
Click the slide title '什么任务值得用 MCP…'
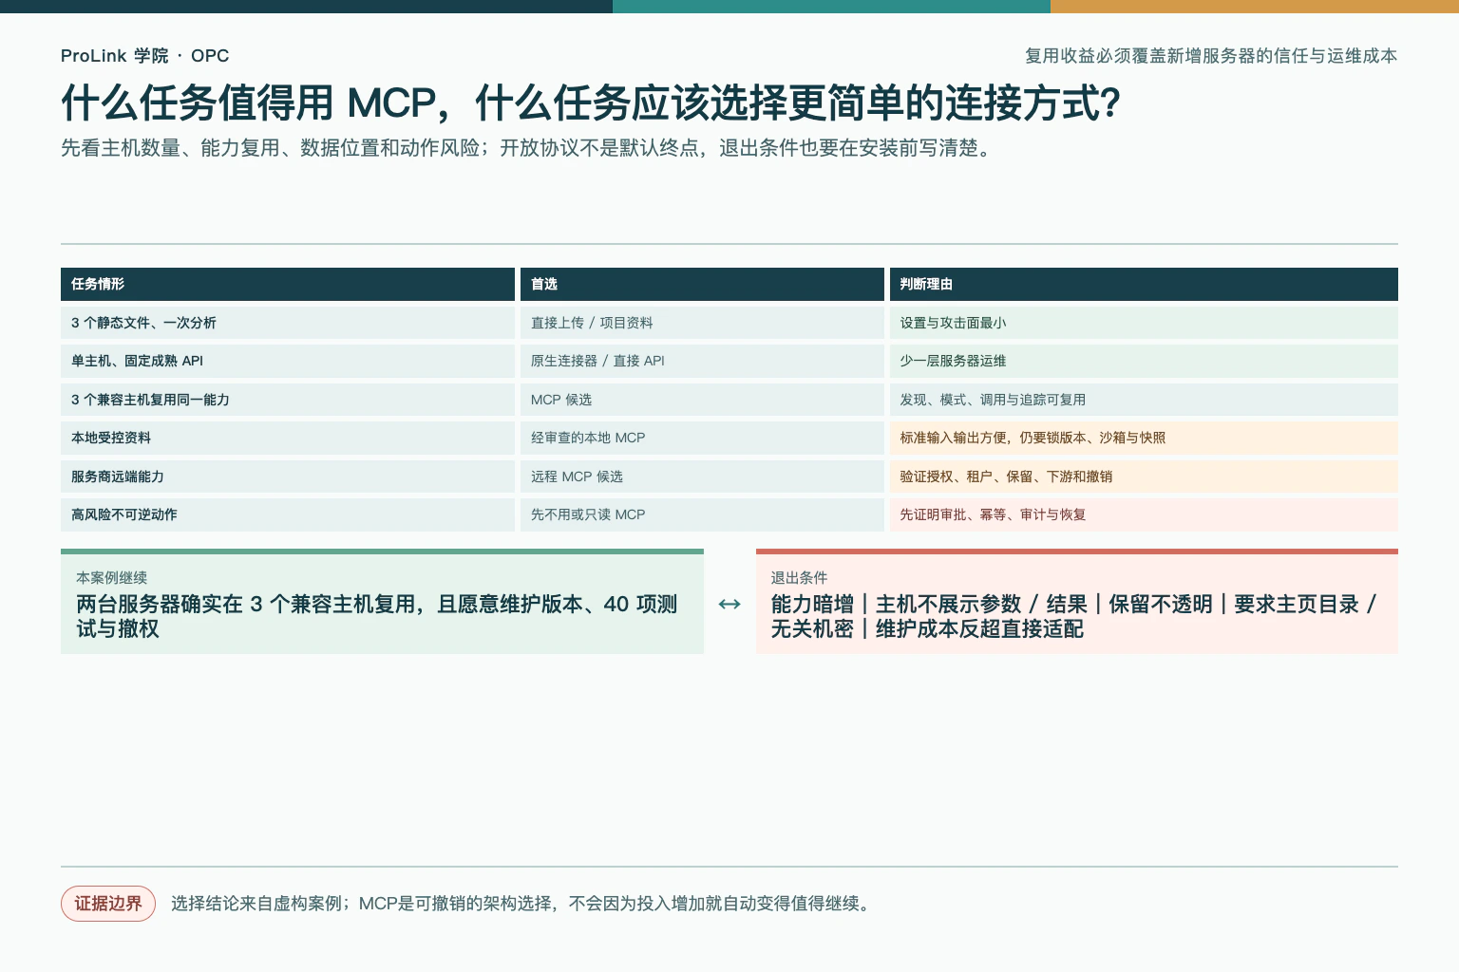591,103
